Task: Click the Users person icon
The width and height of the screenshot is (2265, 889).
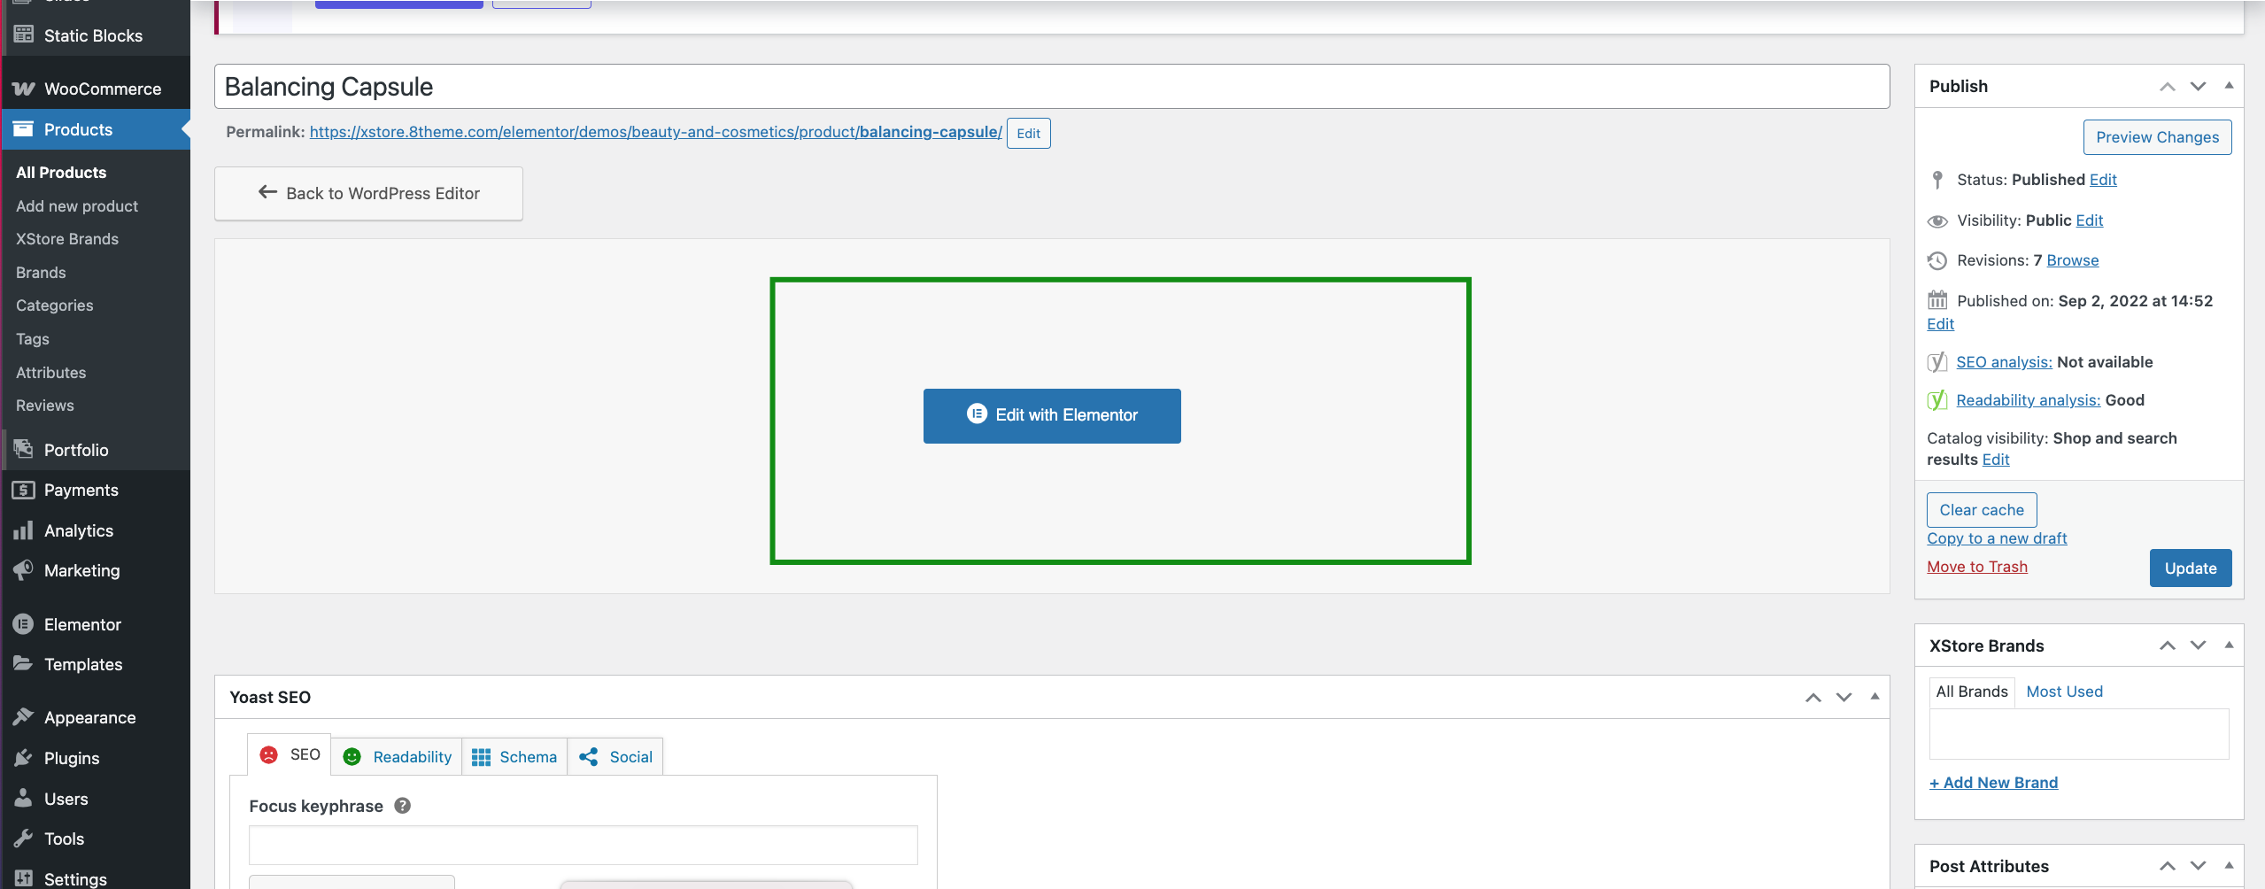Action: coord(24,798)
